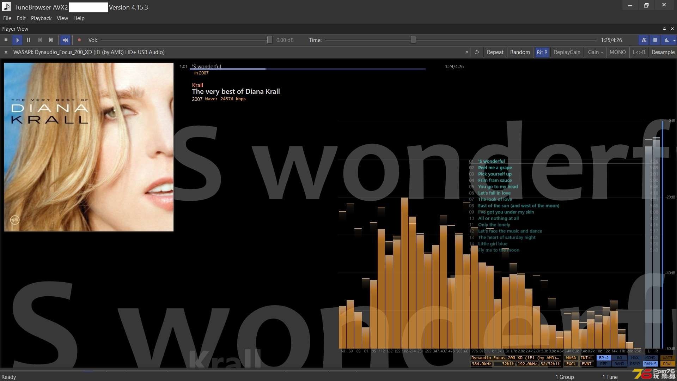Skip to next track
This screenshot has width=677, height=381.
51,40
